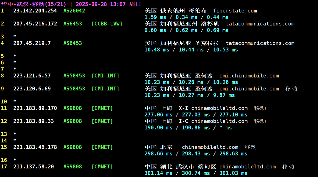Select the [CCBB-LVW] network tag
The width and height of the screenshot is (318, 177).
pos(107,24)
